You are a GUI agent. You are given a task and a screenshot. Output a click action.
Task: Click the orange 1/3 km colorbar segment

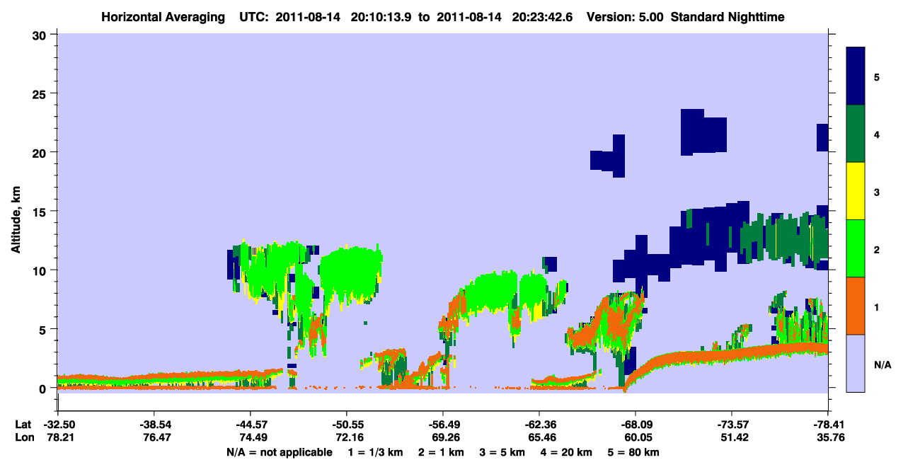[x=856, y=306]
